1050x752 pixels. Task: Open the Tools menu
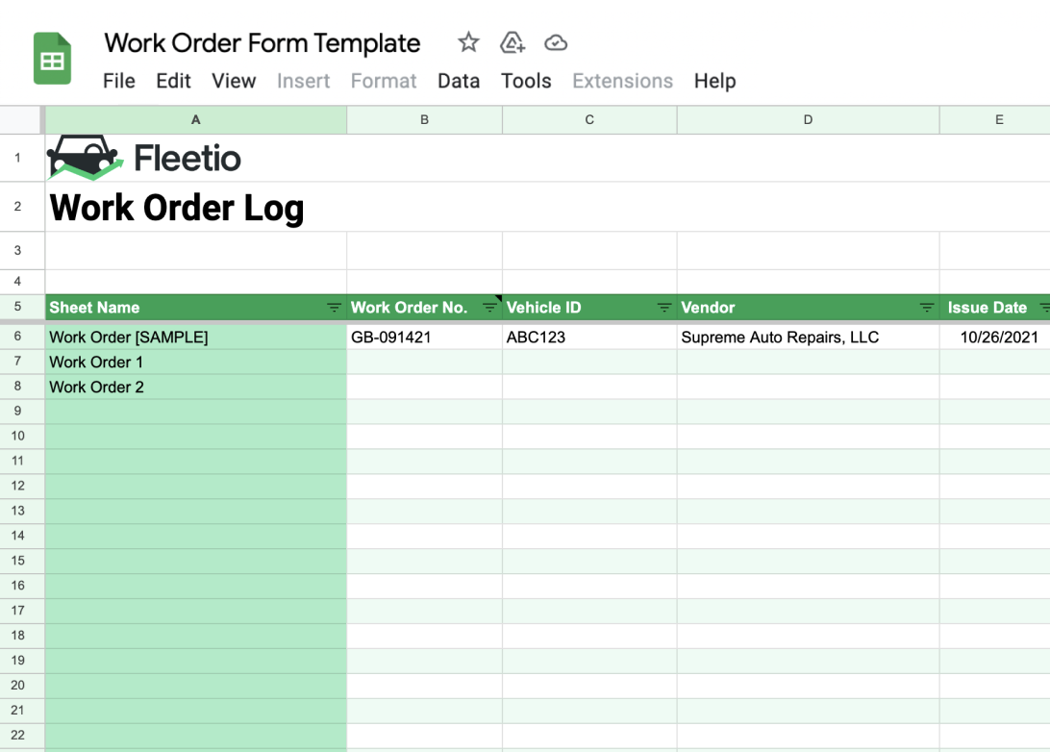point(526,81)
